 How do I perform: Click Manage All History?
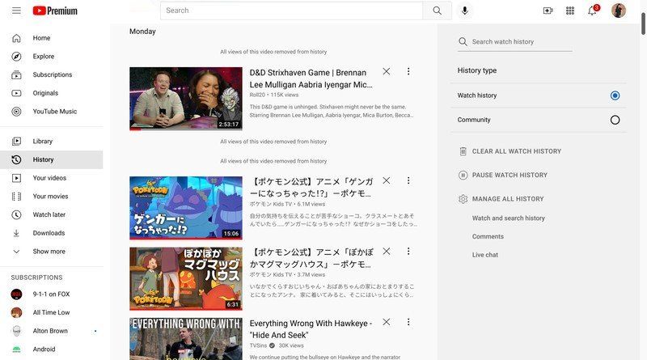(x=501, y=199)
